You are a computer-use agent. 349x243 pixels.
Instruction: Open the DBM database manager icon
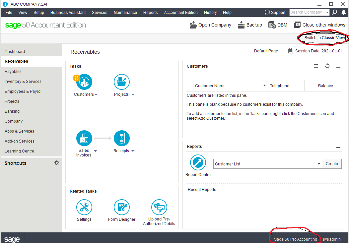(272, 25)
